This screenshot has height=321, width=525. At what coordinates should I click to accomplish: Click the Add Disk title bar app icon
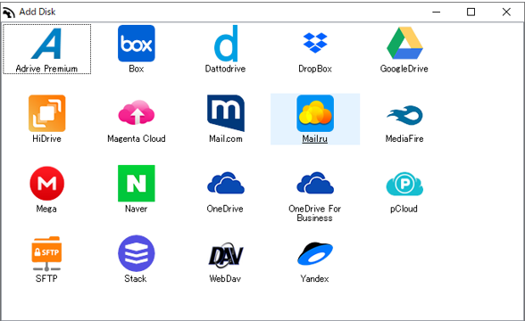coord(9,12)
